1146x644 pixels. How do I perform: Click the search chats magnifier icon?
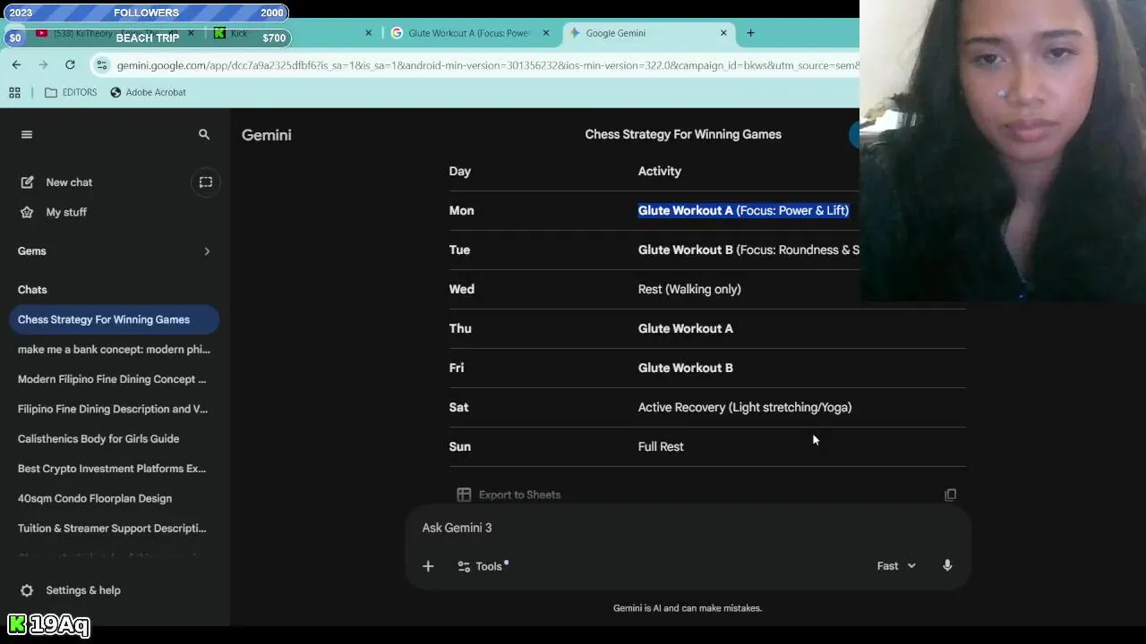click(x=204, y=134)
